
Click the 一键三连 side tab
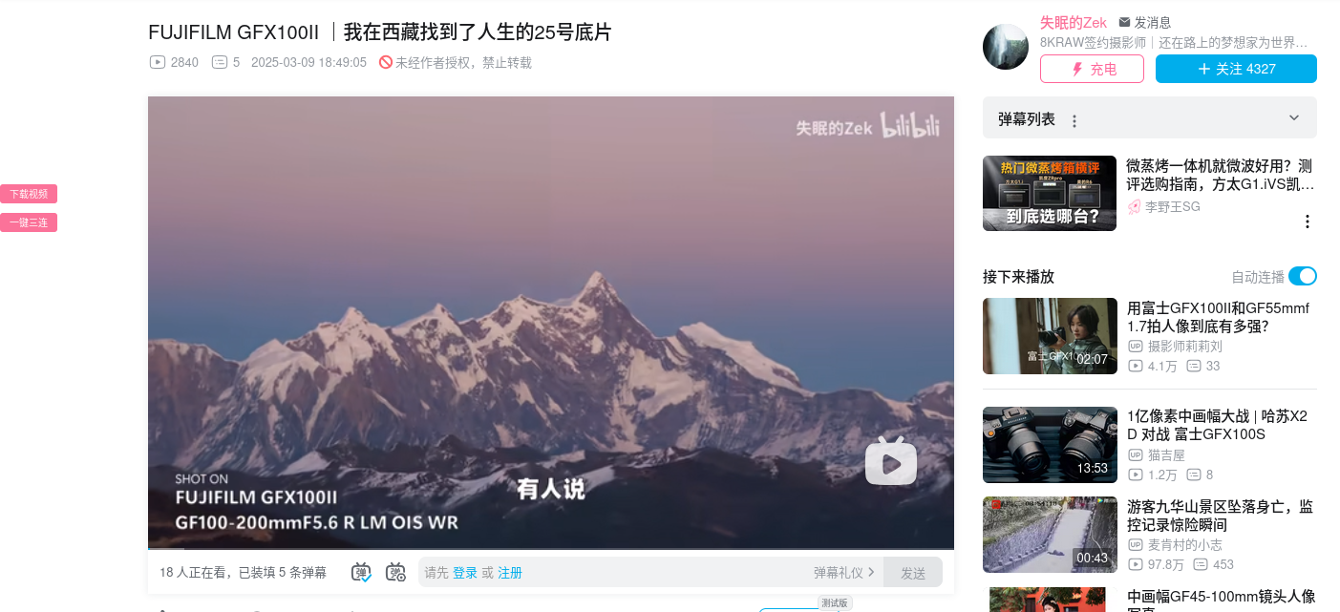29,222
